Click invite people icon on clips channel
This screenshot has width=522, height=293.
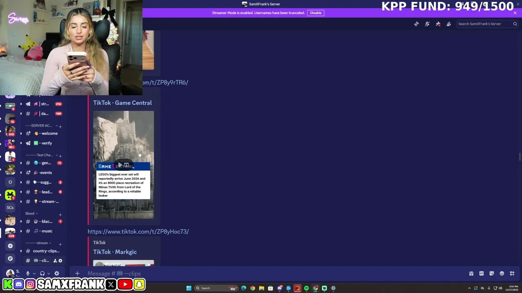pyautogui.click(x=55, y=260)
